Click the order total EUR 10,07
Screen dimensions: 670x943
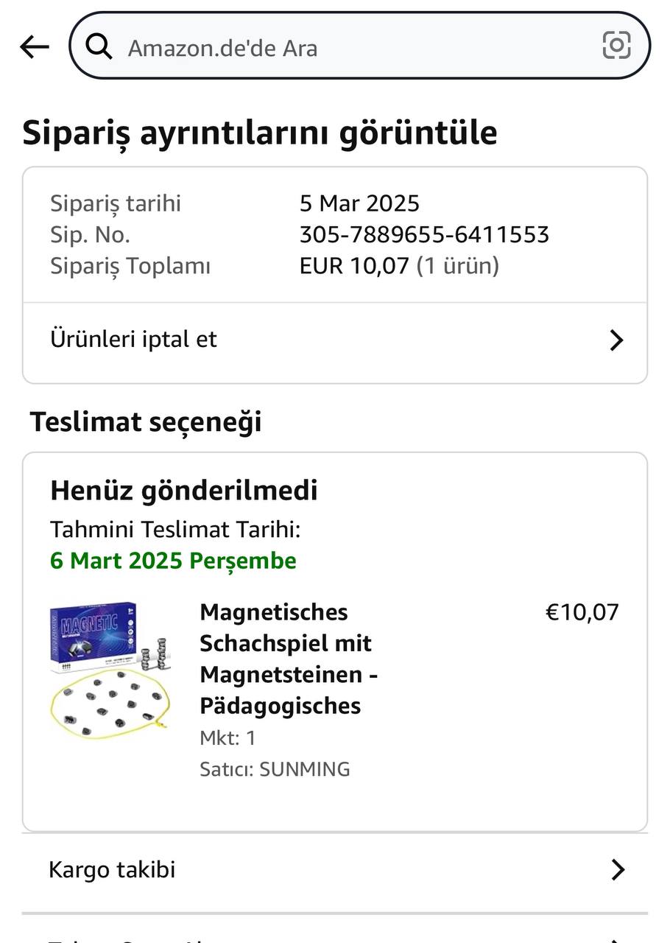pos(354,266)
